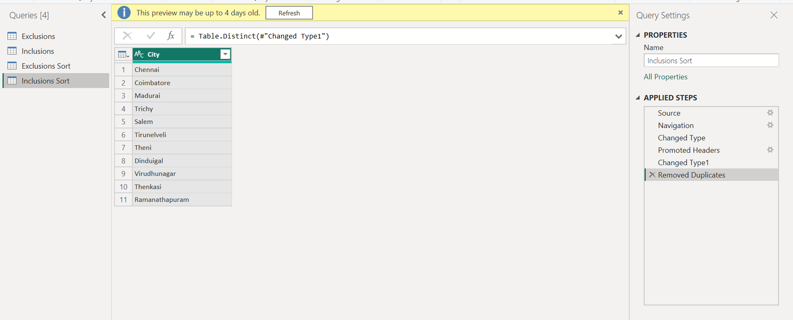Click the Trichy cell
Screen dimensions: 793x320
tap(182, 109)
